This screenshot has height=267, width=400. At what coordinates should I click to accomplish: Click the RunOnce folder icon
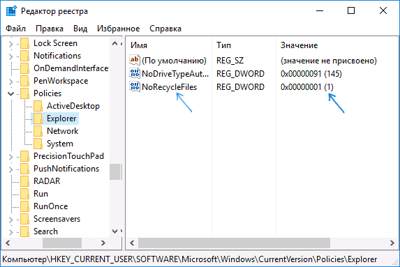(24, 206)
